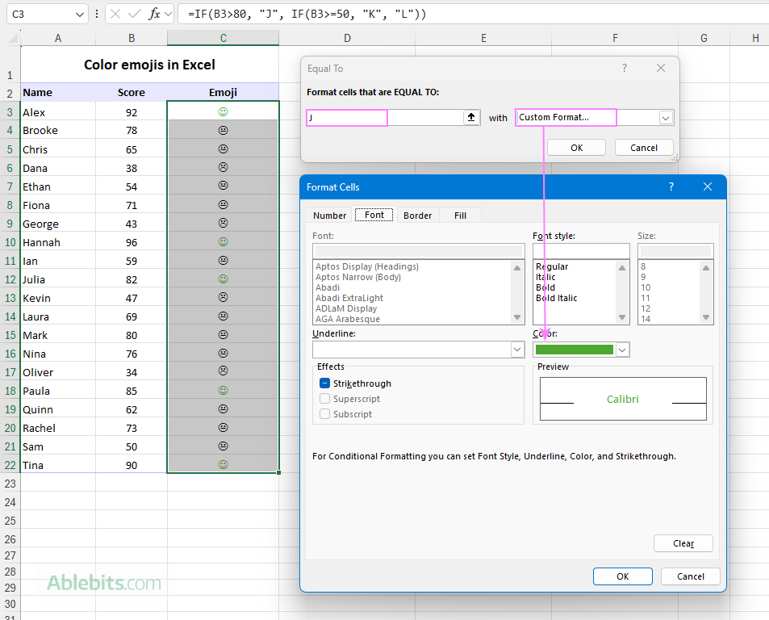Click the Help icon in Equal To dialog

coord(624,69)
